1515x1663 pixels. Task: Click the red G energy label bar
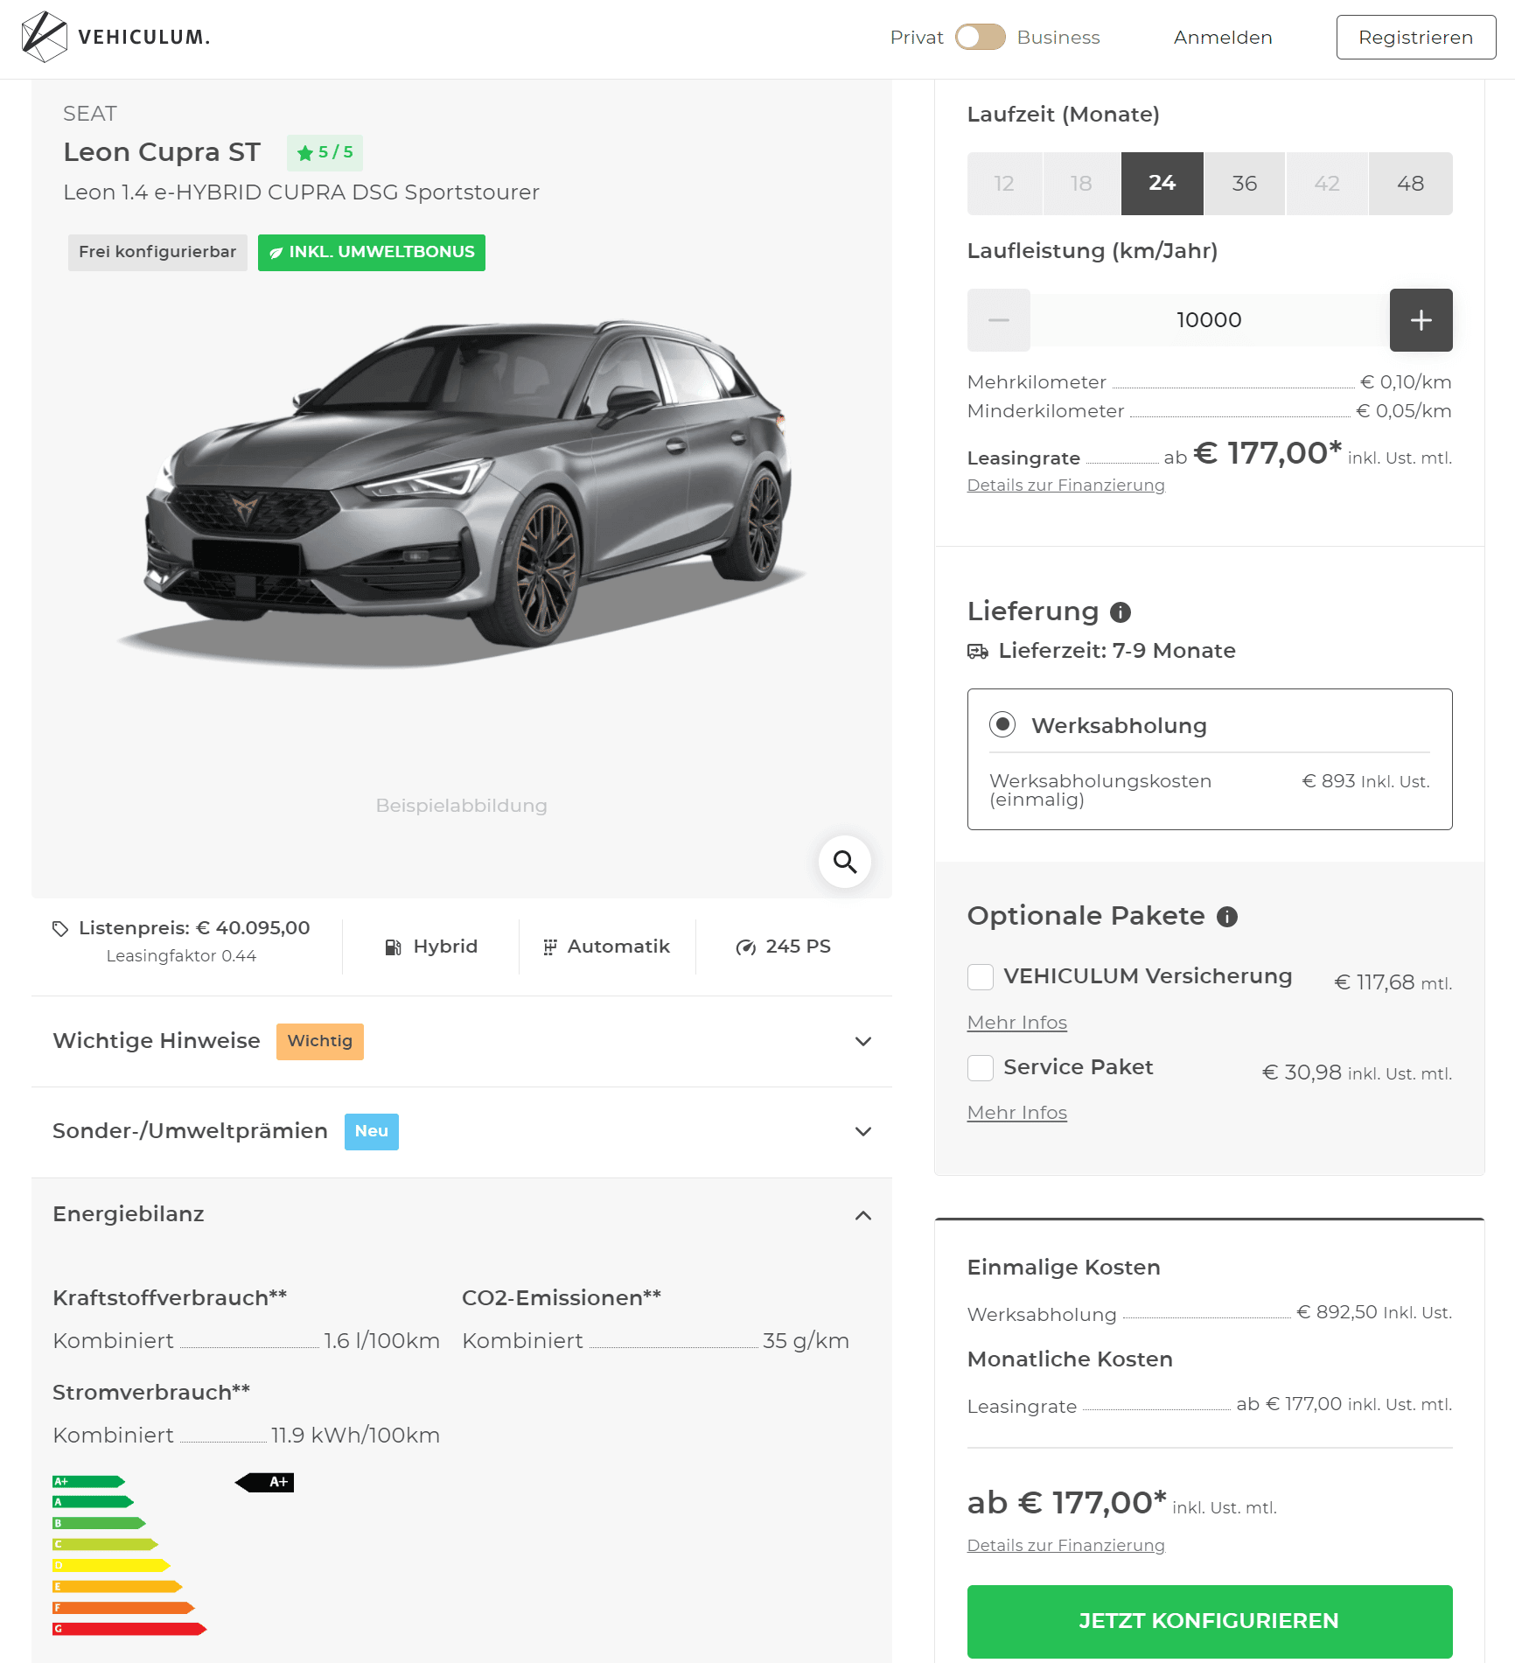coord(129,1629)
